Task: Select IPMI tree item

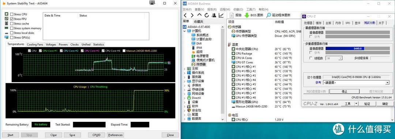Action: (197, 48)
